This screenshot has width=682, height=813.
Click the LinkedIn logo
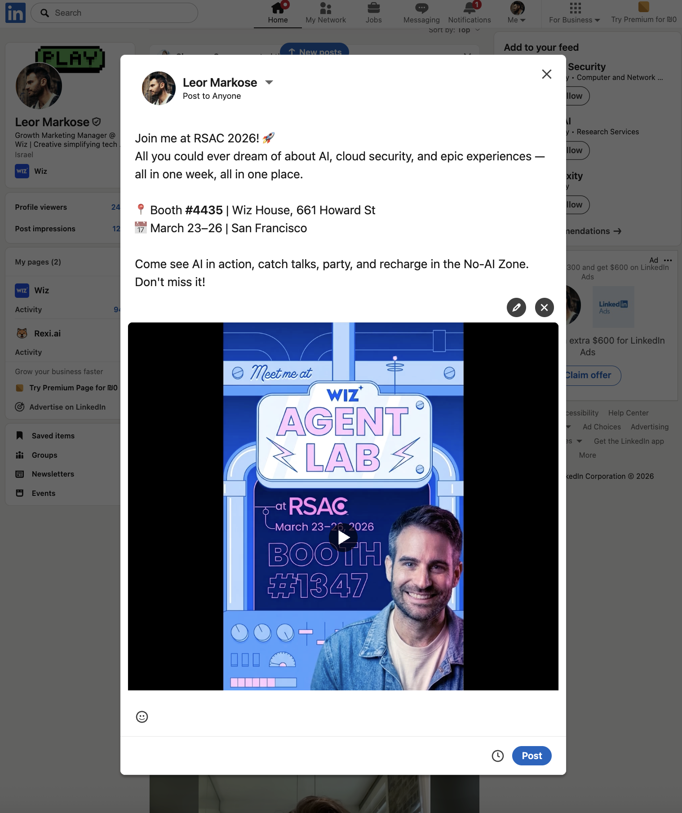pos(15,13)
